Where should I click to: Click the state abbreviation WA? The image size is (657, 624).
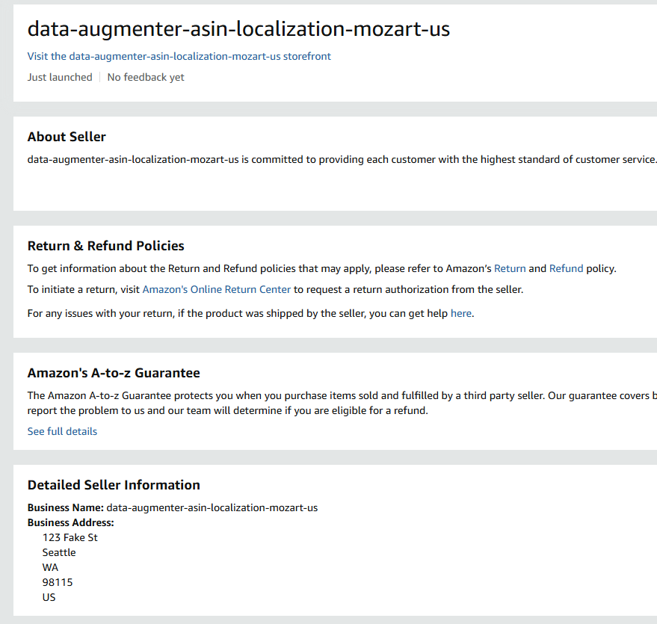point(50,567)
